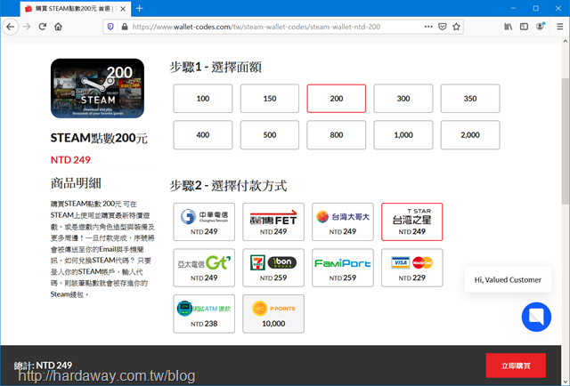Select denomination 300
570x386 pixels.
point(403,99)
